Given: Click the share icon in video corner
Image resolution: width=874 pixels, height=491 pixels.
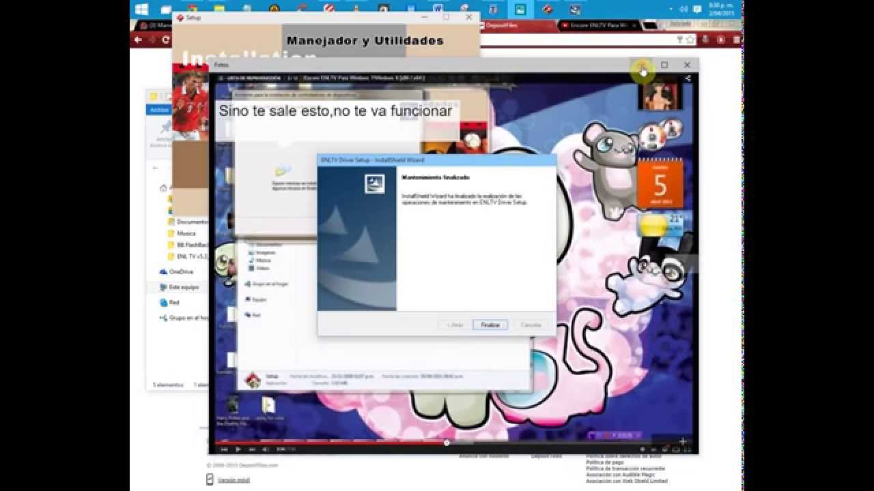Looking at the screenshot, I should (688, 78).
